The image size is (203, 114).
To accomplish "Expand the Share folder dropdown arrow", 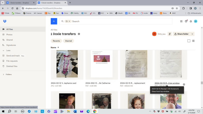I will (192, 34).
